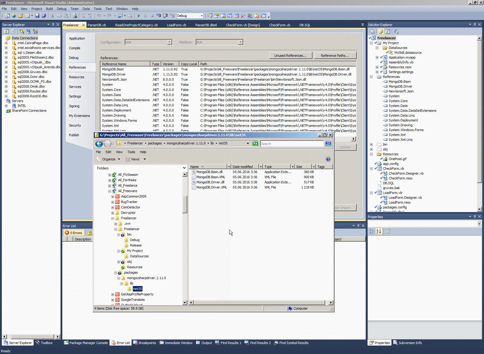Click the Solution Explorer vertical scrollbar
Image resolution: width=484 pixels, height=354 pixels.
479,123
